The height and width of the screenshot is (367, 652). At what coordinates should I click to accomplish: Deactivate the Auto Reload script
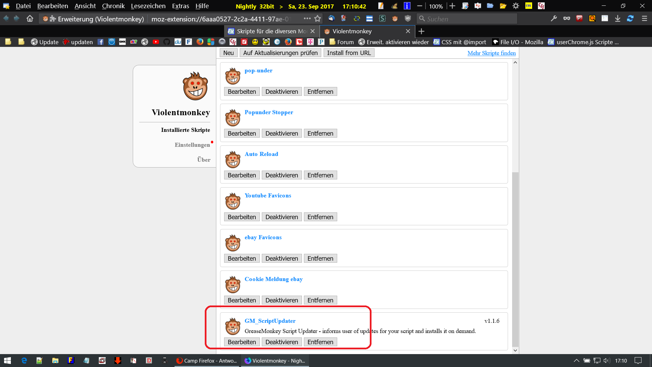point(282,175)
